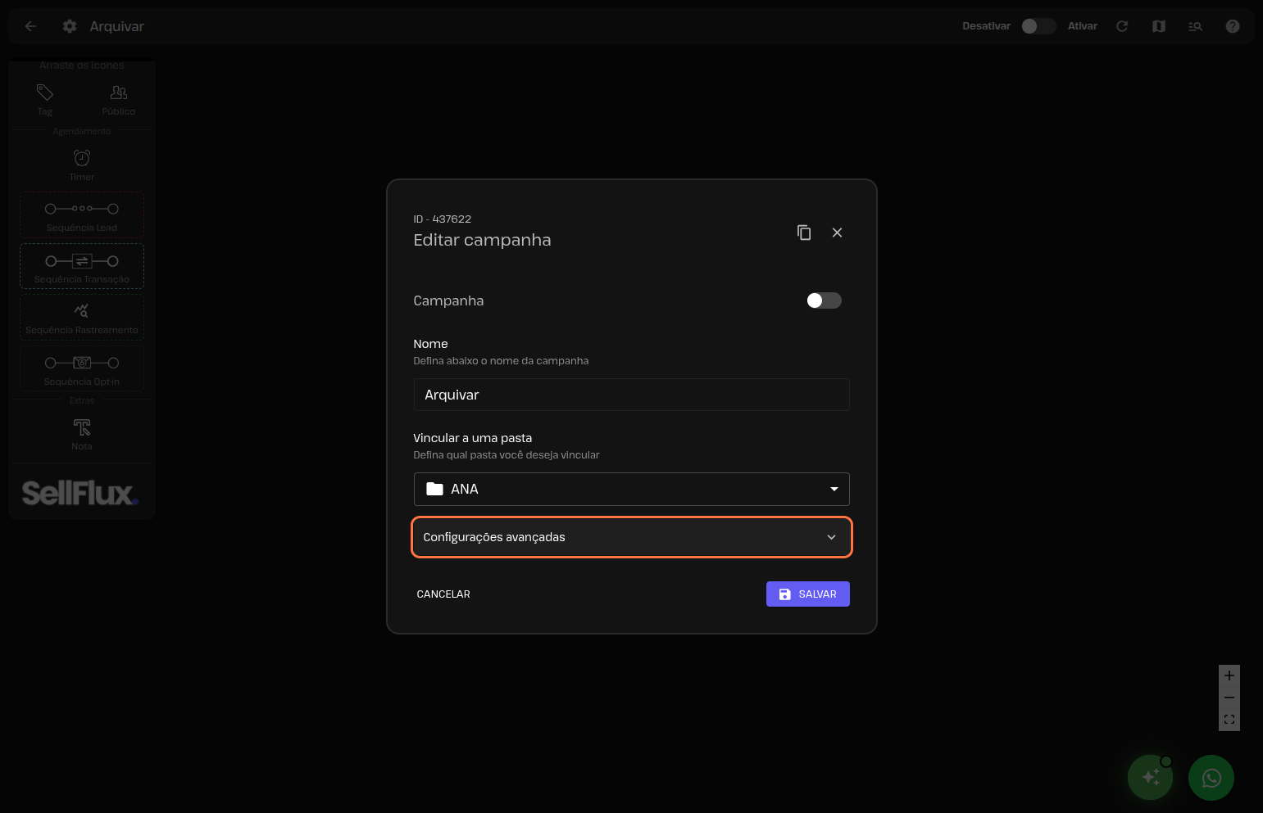Screen dimensions: 1263x813
Task: Click the zoom in plus button
Action: [x=1229, y=675]
